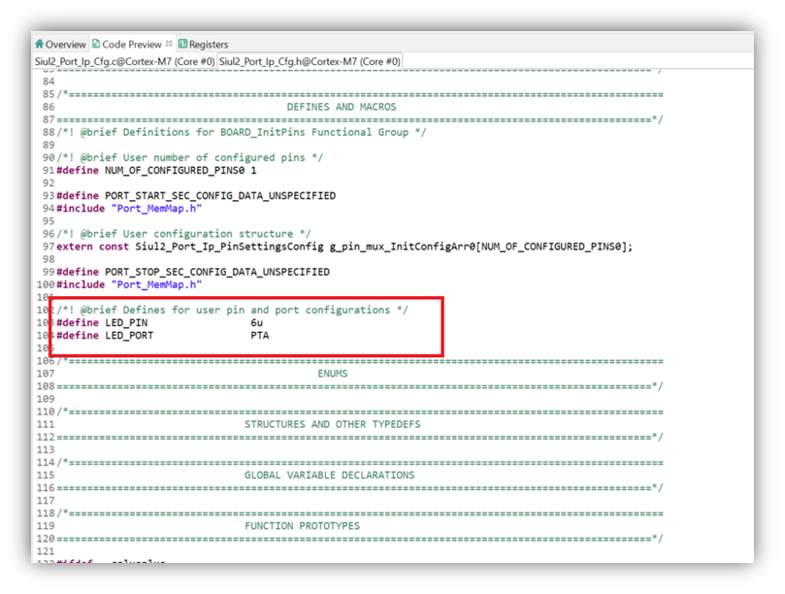785x594 pixels.
Task: Click line number 97 in the gutter
Action: coord(49,247)
